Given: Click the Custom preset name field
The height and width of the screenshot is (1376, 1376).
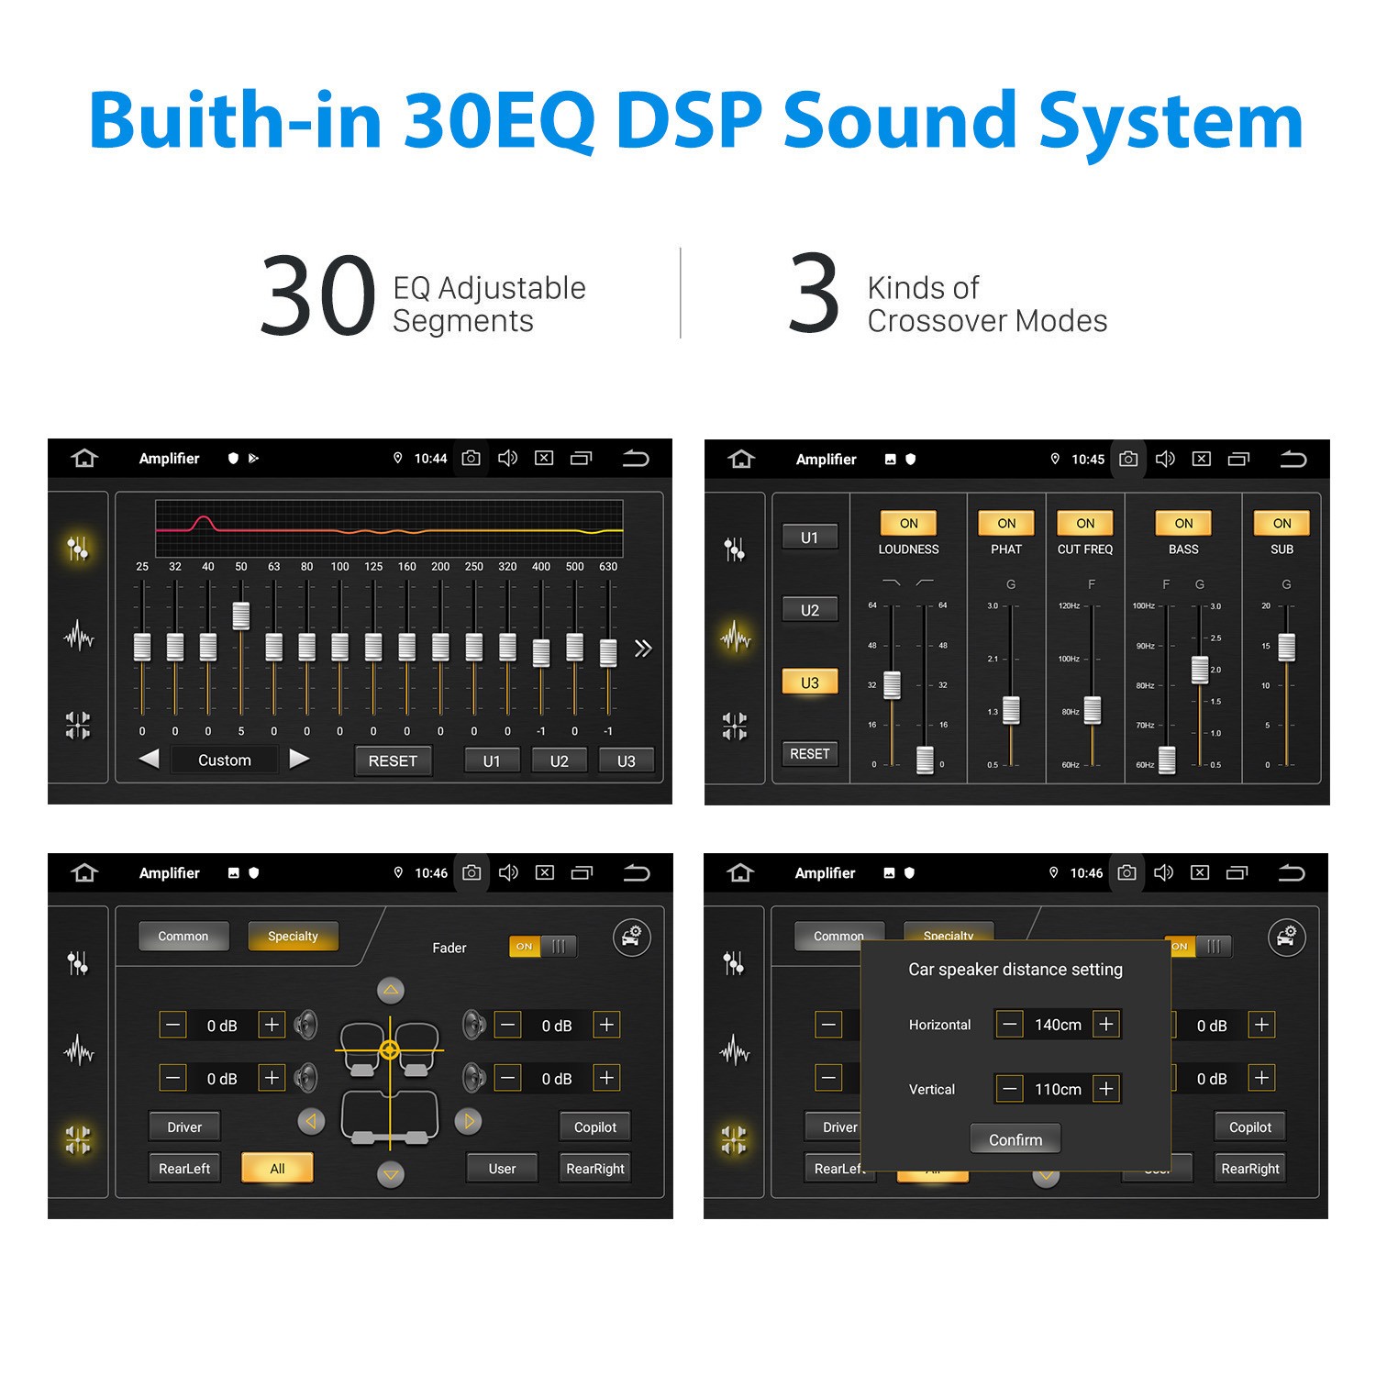Looking at the screenshot, I should 225,760.
